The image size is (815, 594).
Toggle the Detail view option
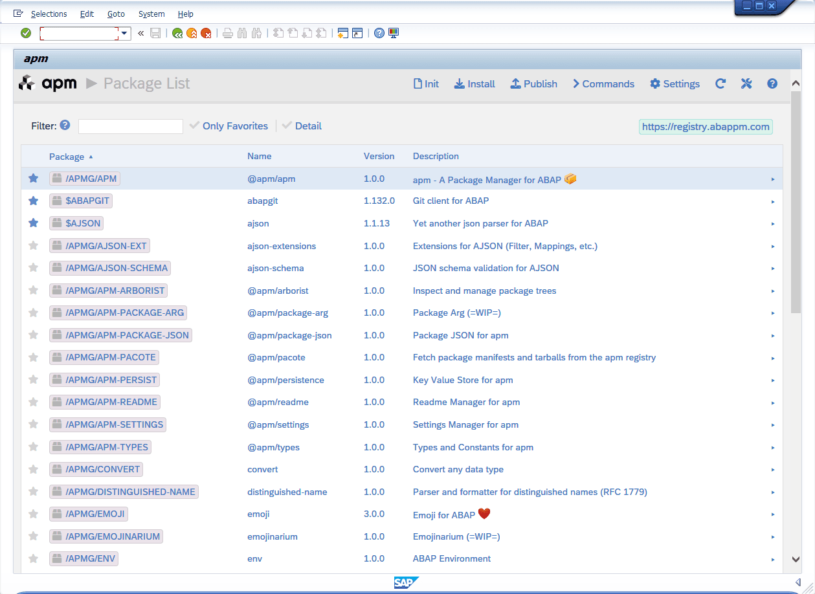[x=302, y=126]
